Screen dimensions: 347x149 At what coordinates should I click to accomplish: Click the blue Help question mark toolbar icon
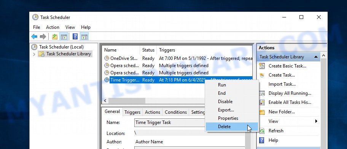point(75,37)
